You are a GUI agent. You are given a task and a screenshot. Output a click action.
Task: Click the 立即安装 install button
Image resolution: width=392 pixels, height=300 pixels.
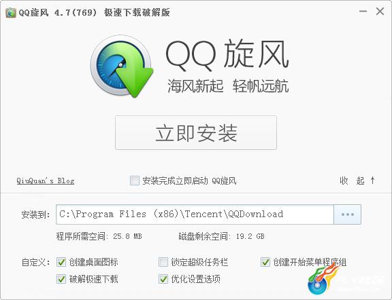click(196, 132)
